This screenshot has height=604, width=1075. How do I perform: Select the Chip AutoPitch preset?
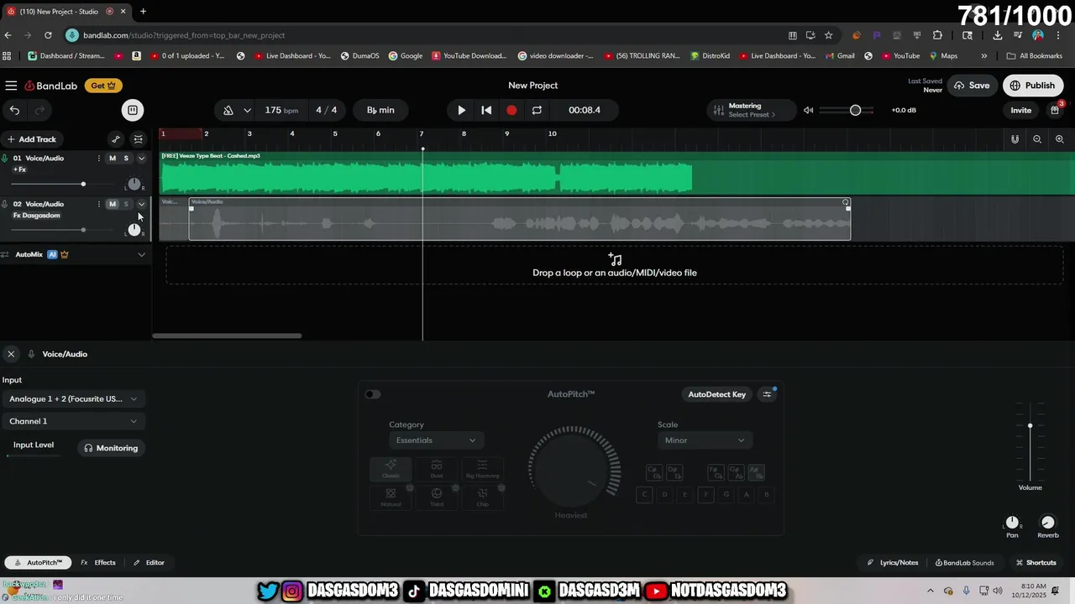click(x=482, y=497)
